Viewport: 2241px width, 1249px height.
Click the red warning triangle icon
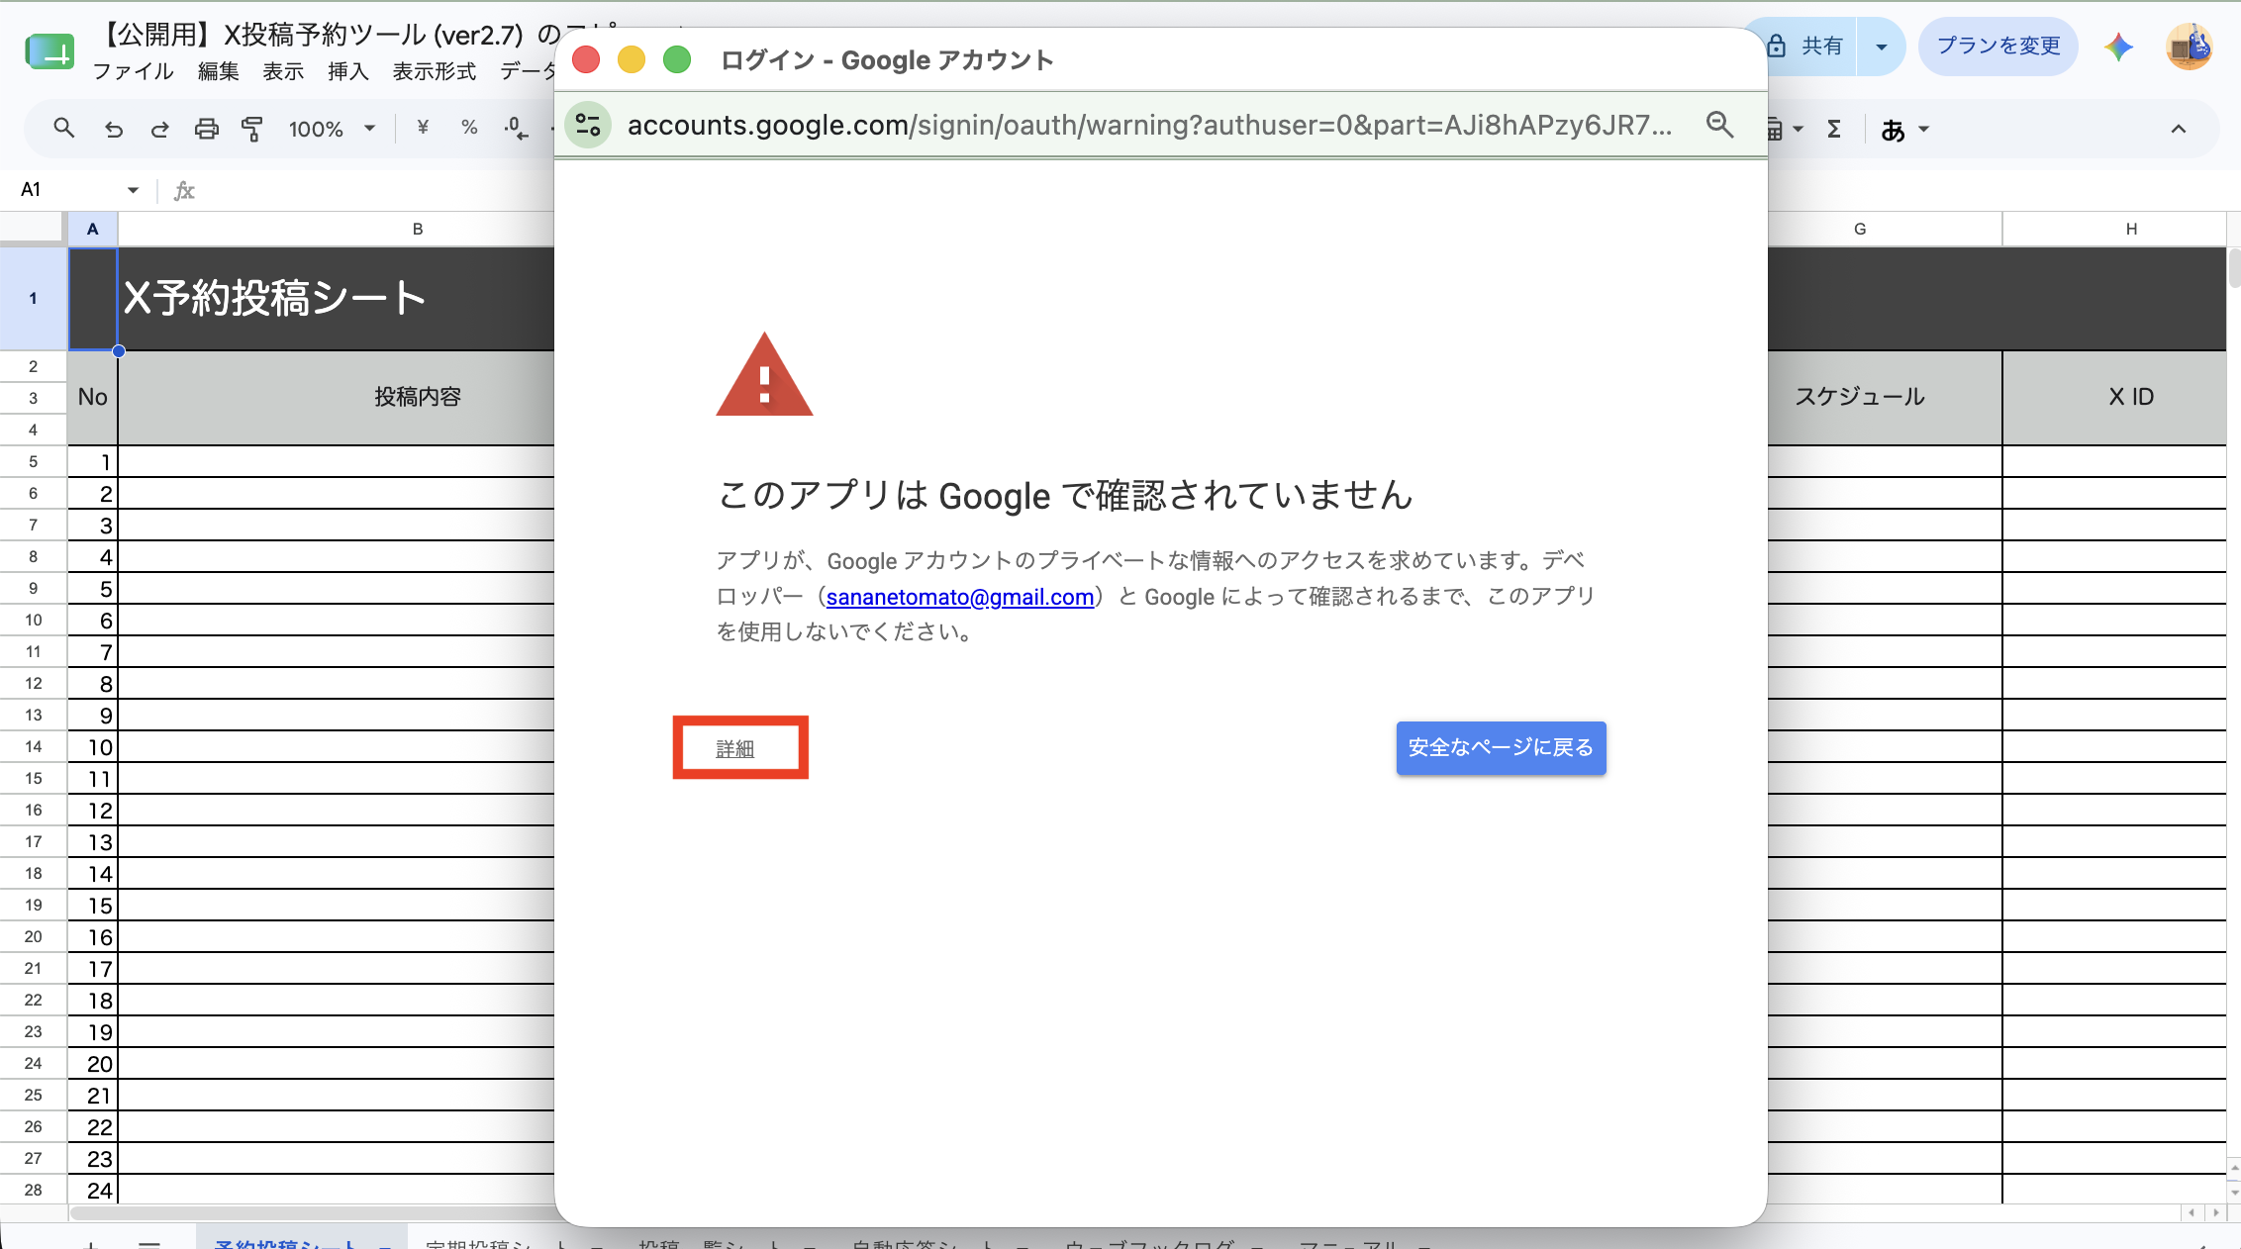click(764, 374)
